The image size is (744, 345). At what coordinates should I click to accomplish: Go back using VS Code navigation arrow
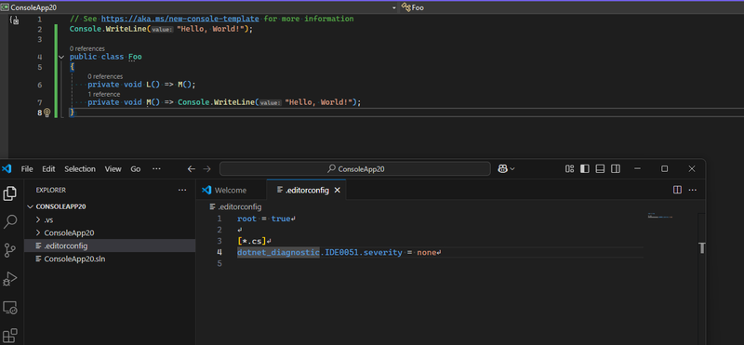(x=192, y=169)
